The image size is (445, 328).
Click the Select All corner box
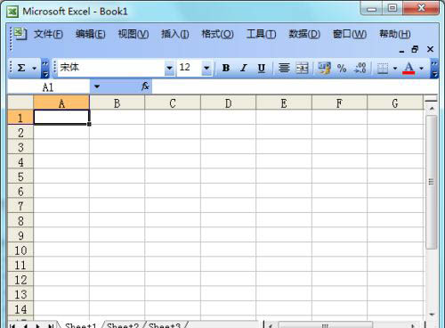pos(20,102)
